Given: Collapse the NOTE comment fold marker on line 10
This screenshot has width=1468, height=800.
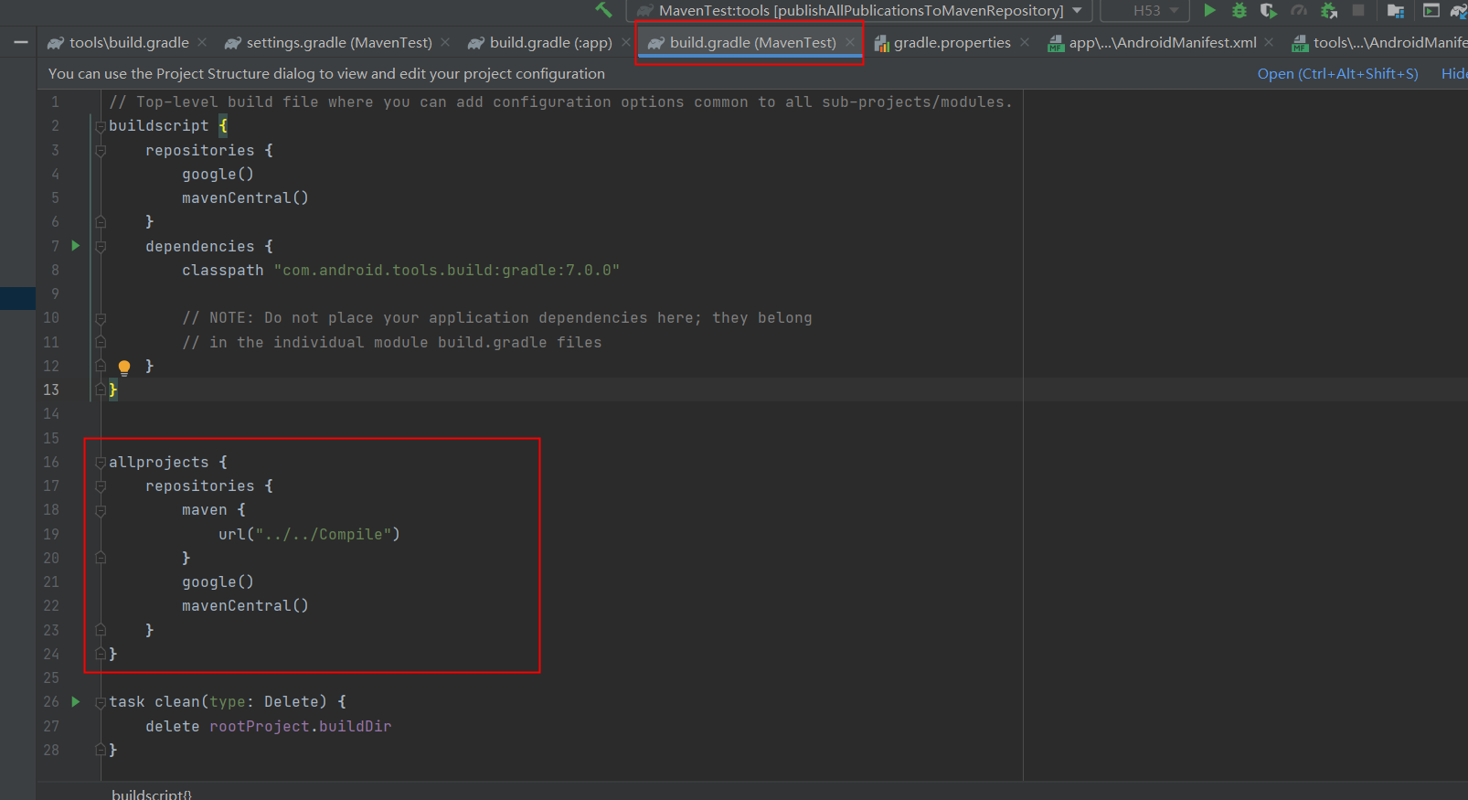Looking at the screenshot, I should 101,318.
